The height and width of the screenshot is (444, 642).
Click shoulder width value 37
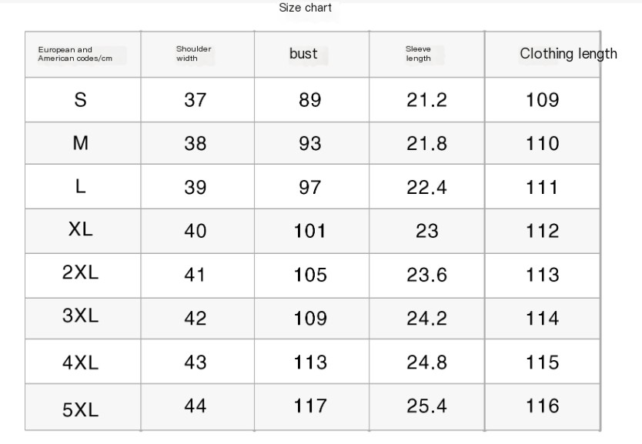(x=196, y=100)
